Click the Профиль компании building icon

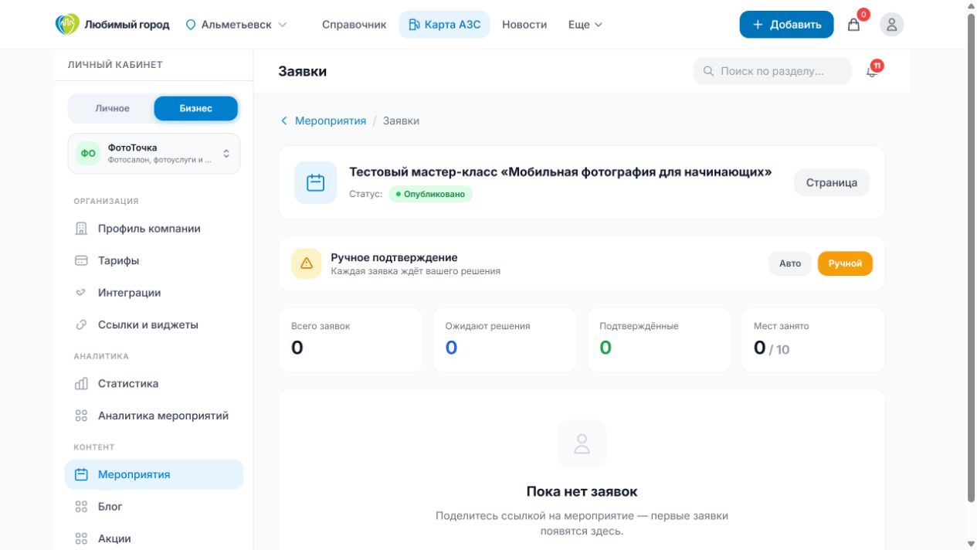81,229
